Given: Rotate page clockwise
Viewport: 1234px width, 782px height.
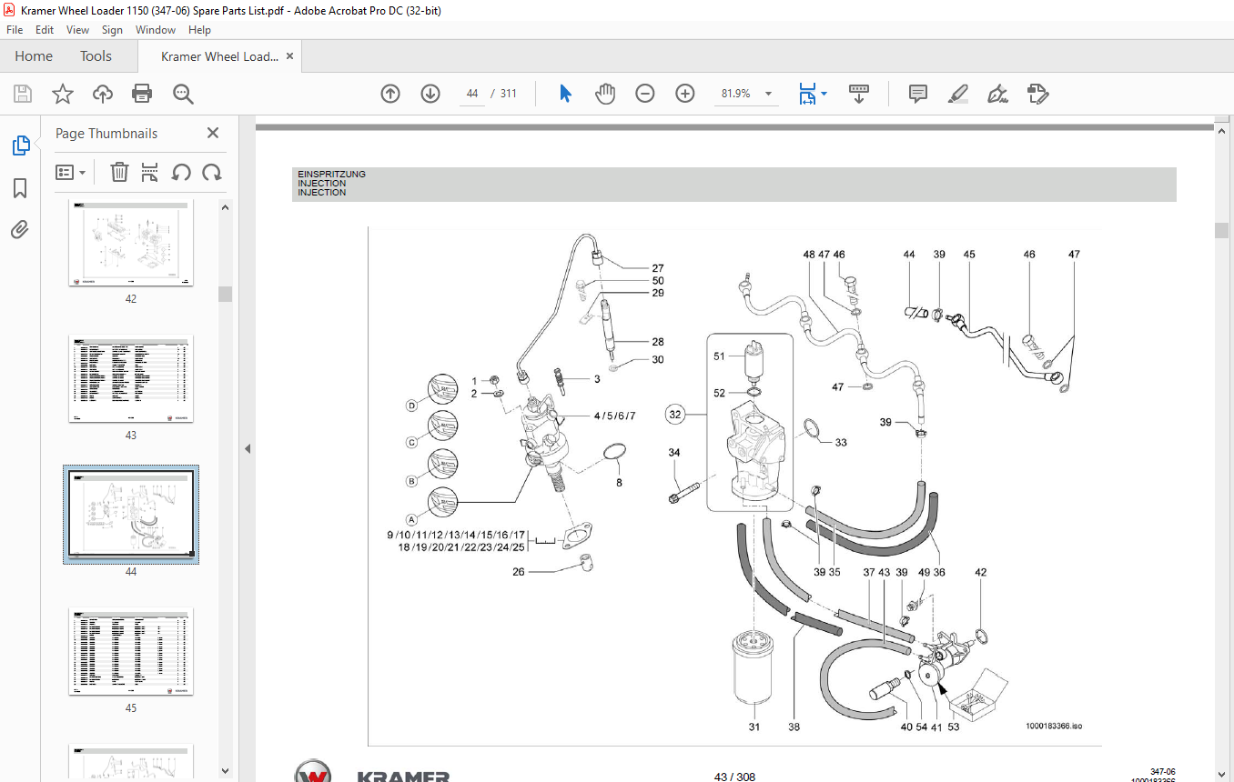Looking at the screenshot, I should (x=212, y=172).
